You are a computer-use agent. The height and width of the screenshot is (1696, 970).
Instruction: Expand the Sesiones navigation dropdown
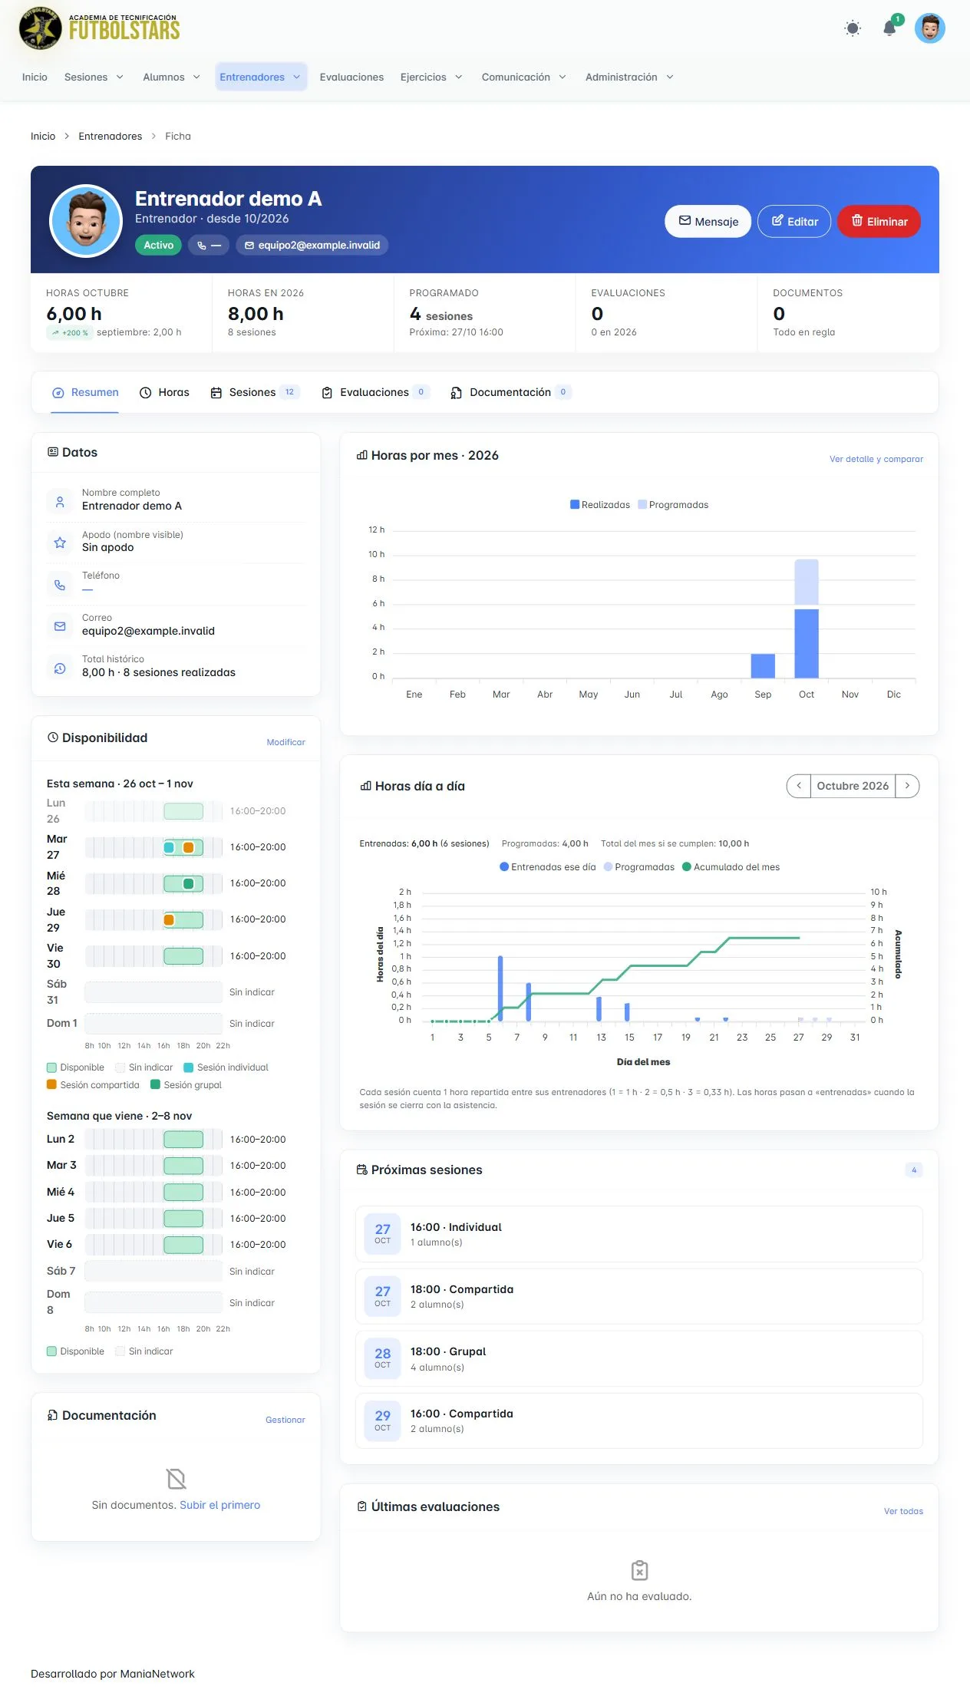[94, 78]
